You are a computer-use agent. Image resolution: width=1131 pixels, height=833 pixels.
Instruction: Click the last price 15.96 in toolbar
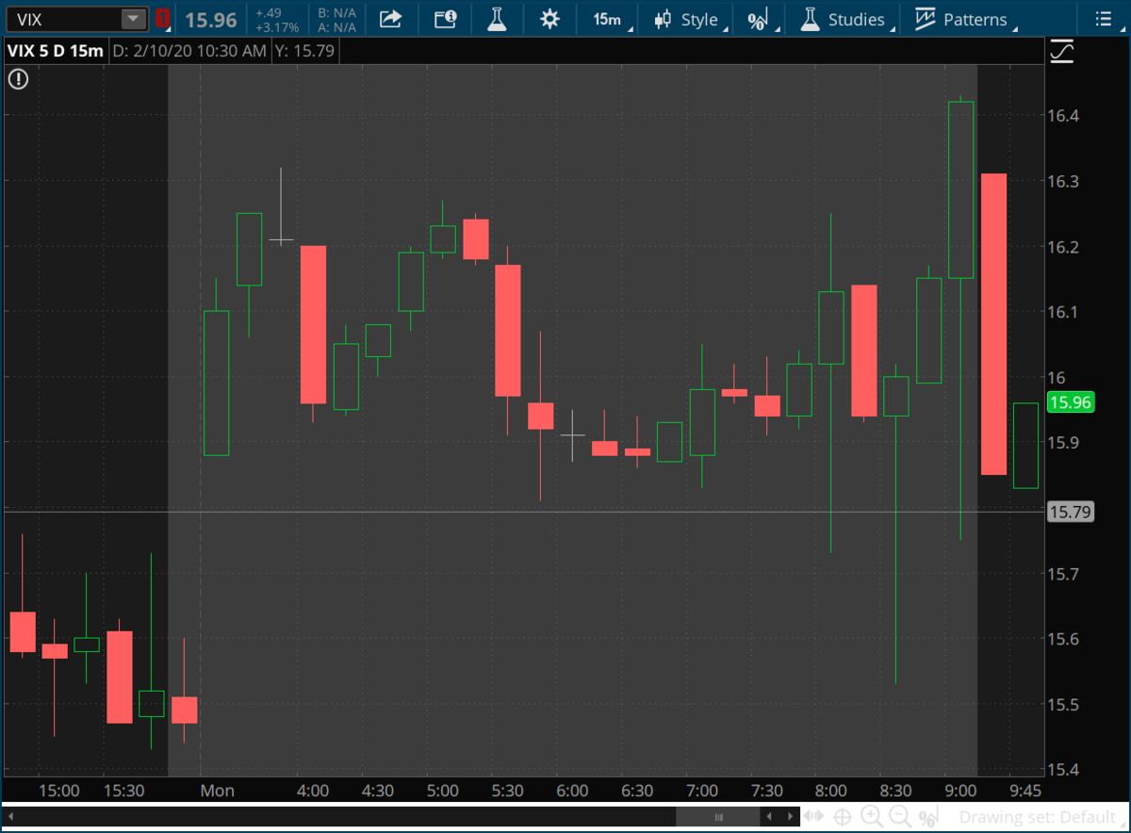210,19
